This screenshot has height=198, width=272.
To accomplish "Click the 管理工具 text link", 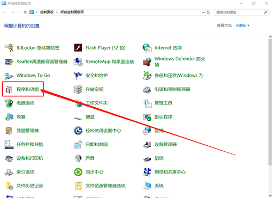I will [163, 103].
